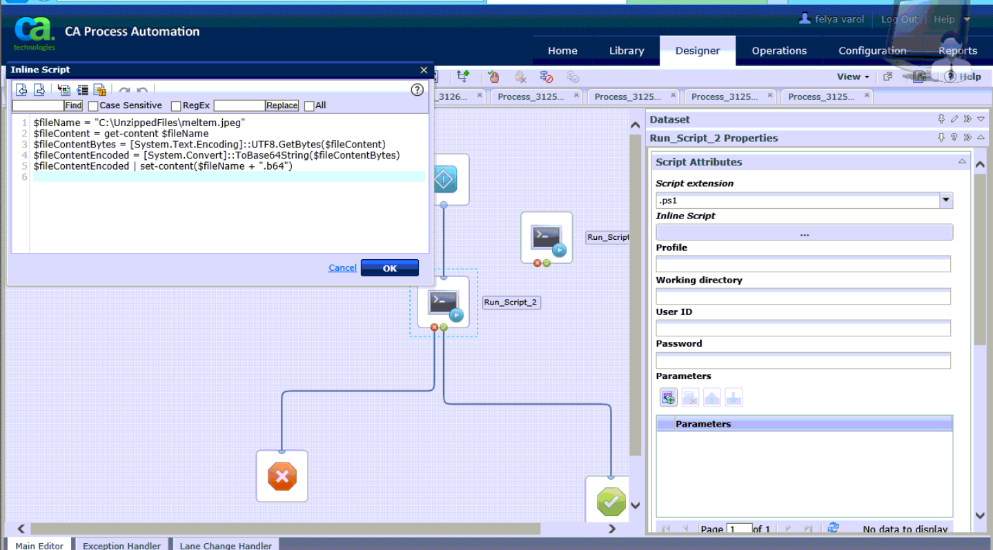The height and width of the screenshot is (550, 993).
Task: Switch to the Exception Handler tab
Action: (121, 545)
